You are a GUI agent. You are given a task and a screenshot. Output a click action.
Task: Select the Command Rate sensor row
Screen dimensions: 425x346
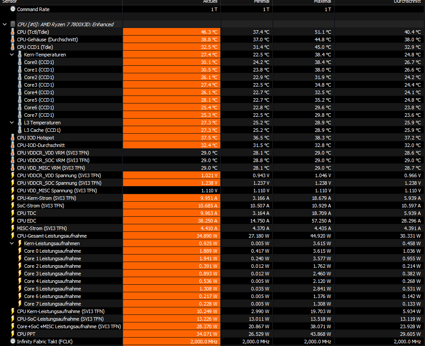coord(212,9)
